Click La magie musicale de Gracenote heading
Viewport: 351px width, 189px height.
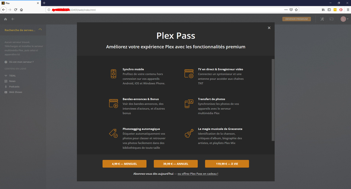220,129
